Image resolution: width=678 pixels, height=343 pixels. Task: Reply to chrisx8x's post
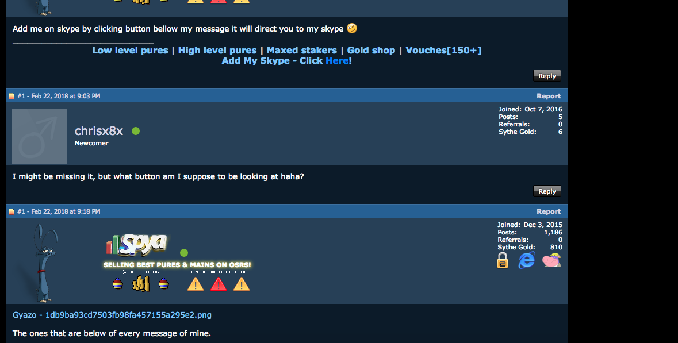(x=547, y=191)
